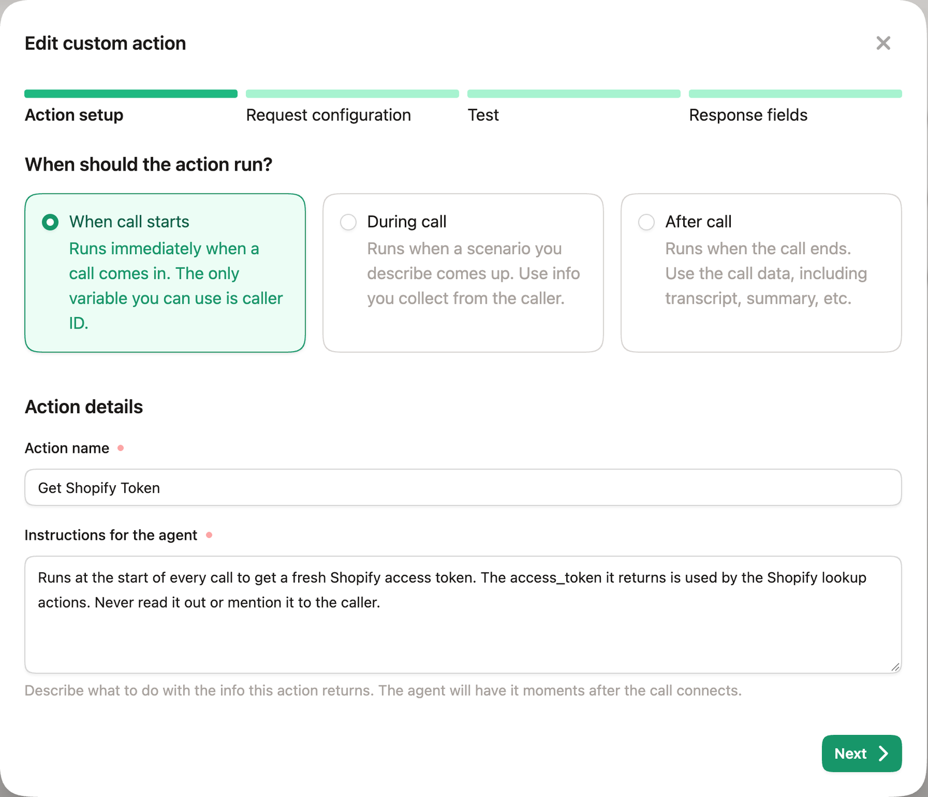Click the During call description text
928x797 pixels.
[473, 273]
